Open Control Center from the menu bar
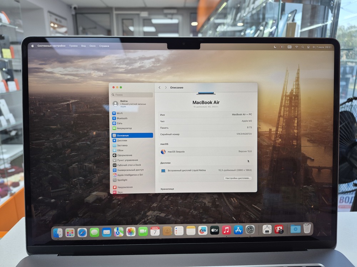357x267 pixels. (308, 47)
